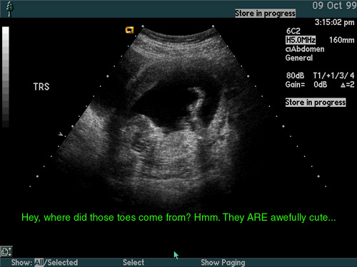Click the Gain= 0dB readout
The width and height of the screenshot is (357, 267).
coord(307,85)
